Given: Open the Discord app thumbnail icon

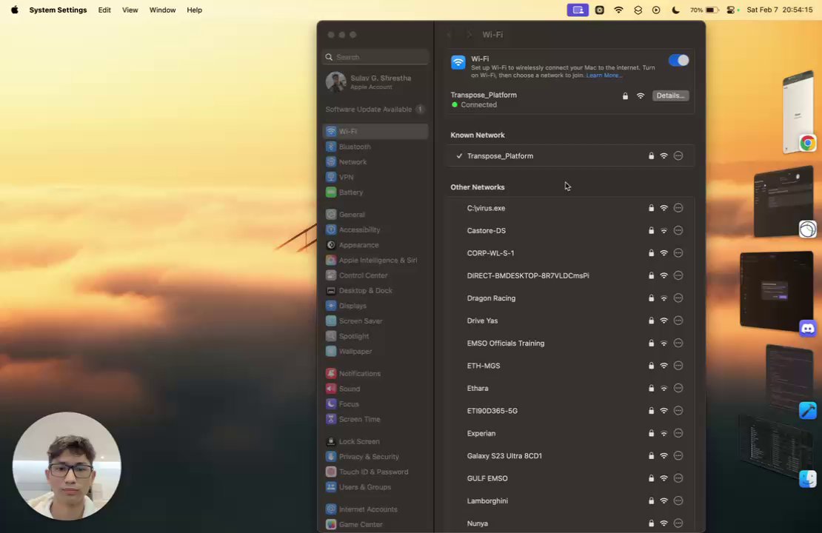Looking at the screenshot, I should (807, 329).
